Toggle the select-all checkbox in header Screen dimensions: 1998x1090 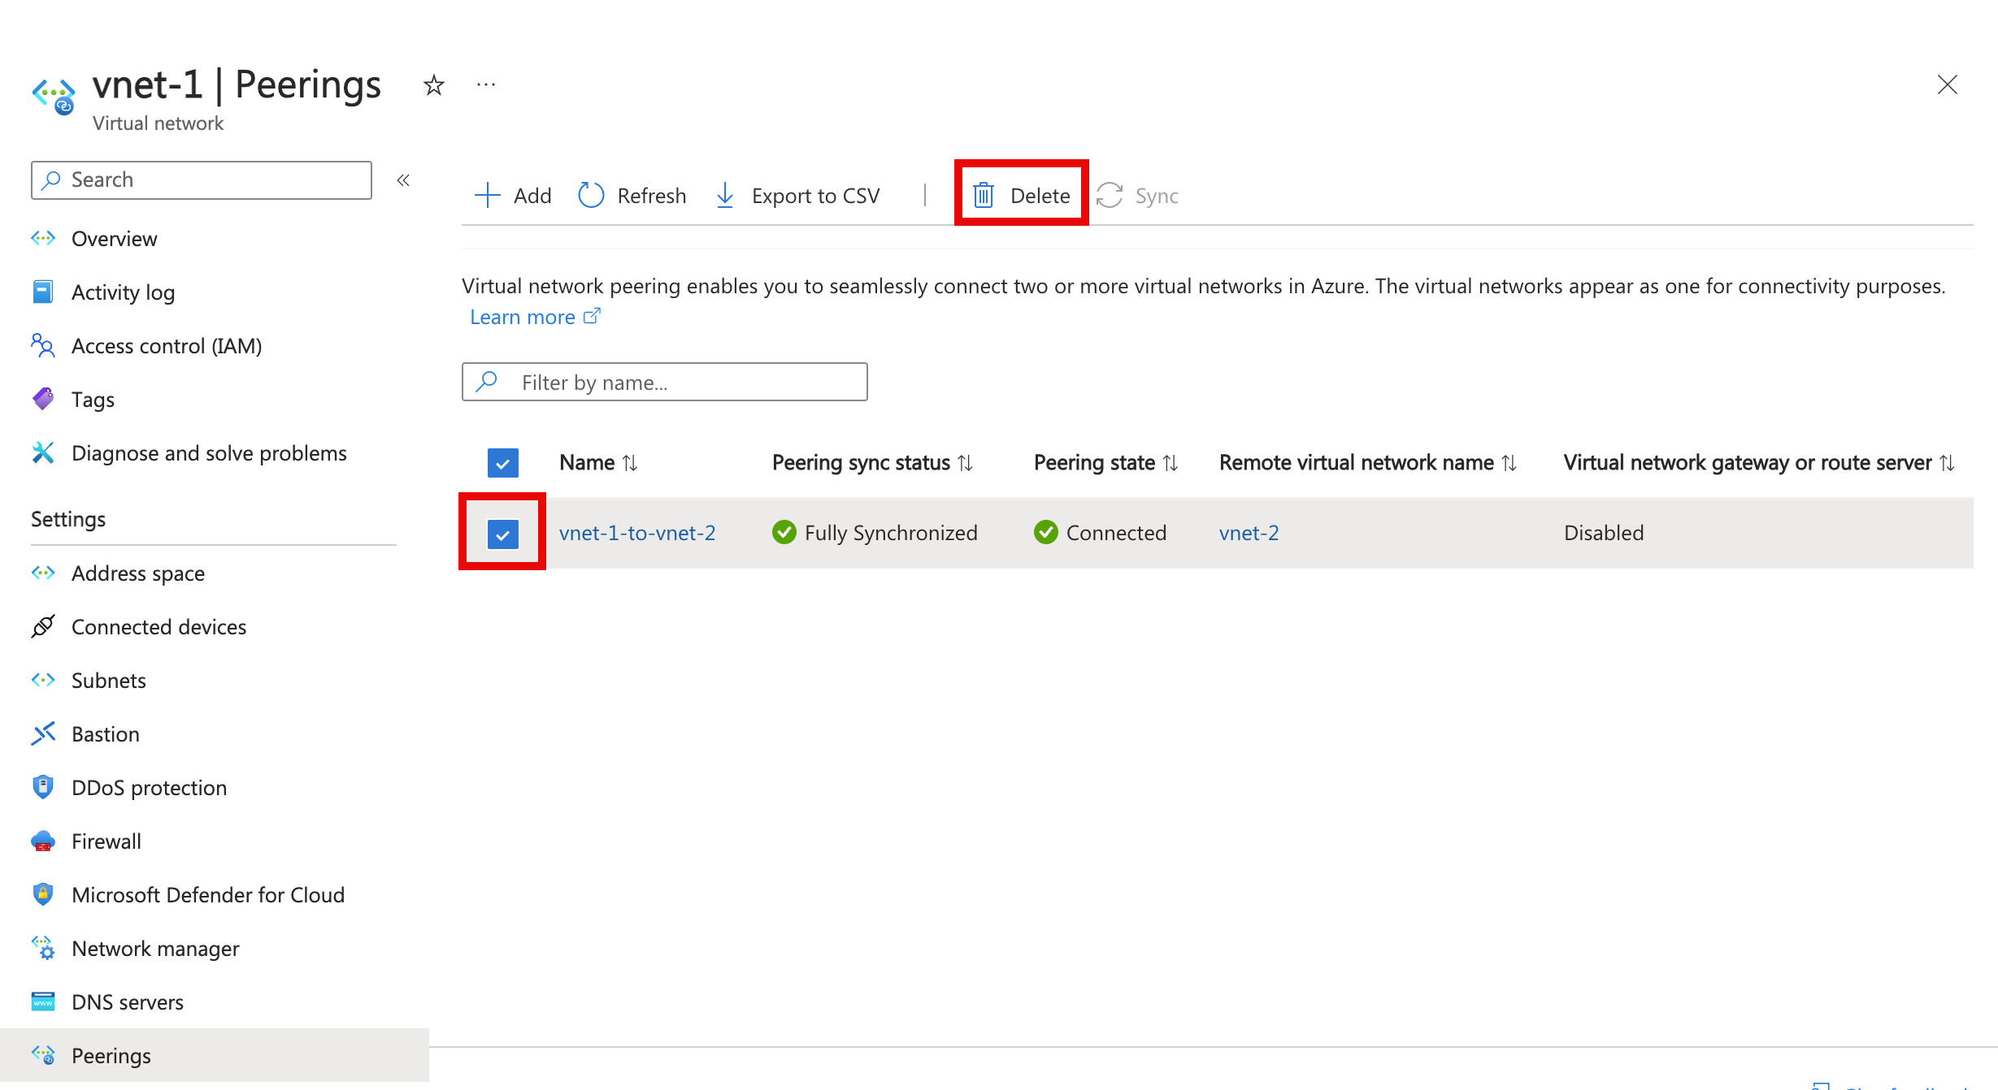point(503,462)
